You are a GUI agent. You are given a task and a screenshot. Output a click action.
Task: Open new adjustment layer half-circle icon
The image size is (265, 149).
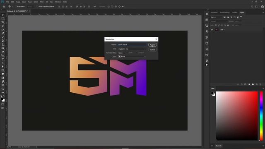[249, 84]
